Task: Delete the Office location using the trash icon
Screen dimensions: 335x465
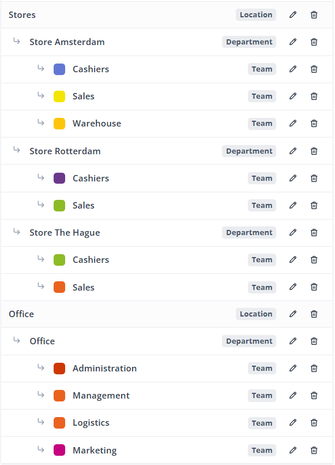Action: click(314, 314)
